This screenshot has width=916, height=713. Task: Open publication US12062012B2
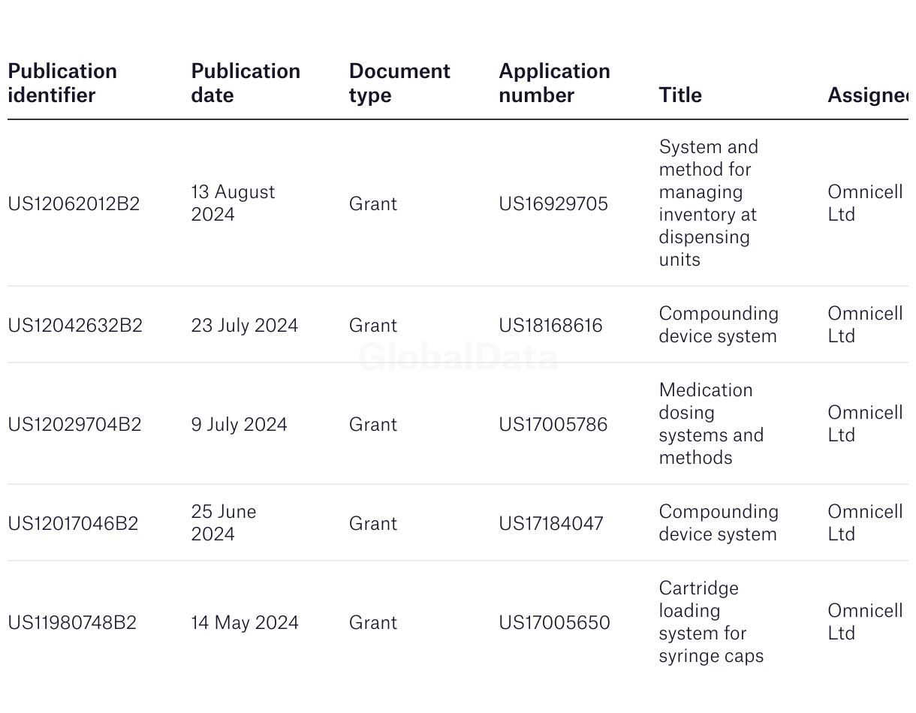(x=74, y=203)
